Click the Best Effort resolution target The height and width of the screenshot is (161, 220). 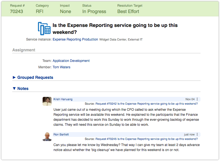(x=128, y=12)
